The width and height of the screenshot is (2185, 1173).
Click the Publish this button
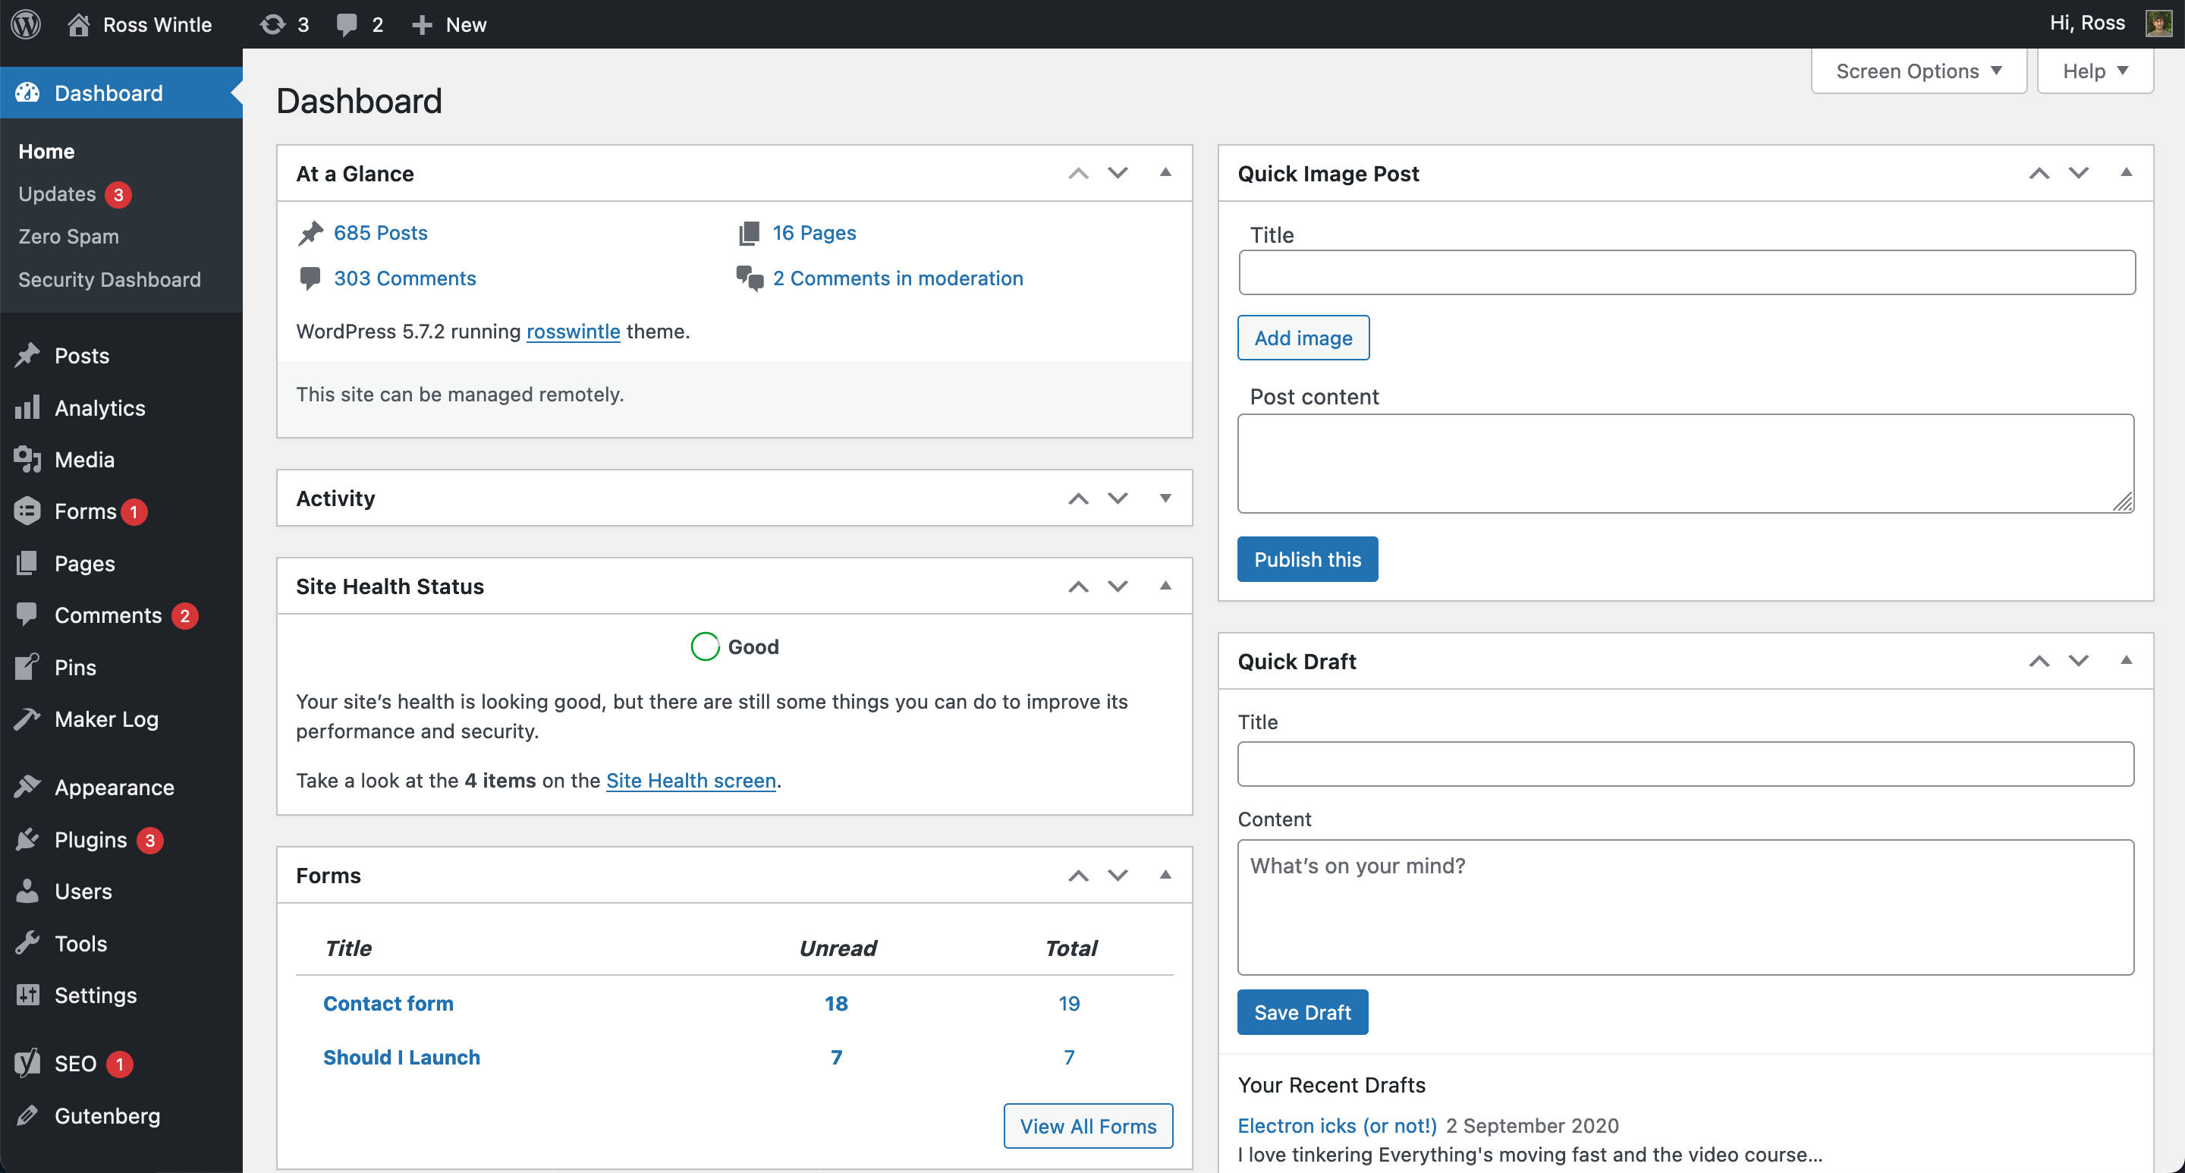(x=1307, y=560)
